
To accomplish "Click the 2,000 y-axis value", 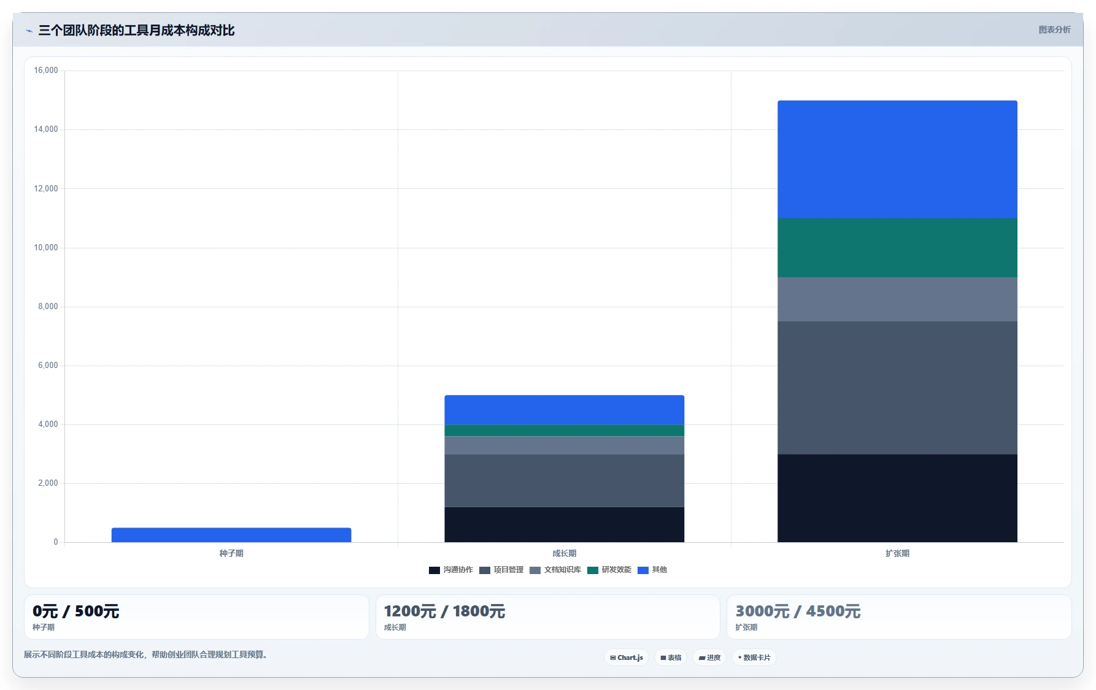I will [48, 483].
